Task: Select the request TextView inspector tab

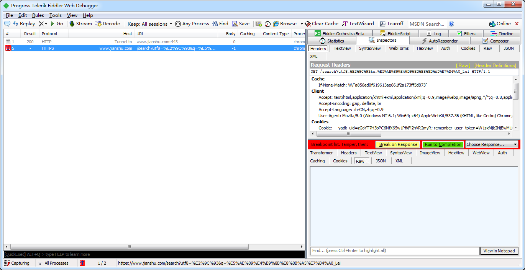Action: [342, 48]
